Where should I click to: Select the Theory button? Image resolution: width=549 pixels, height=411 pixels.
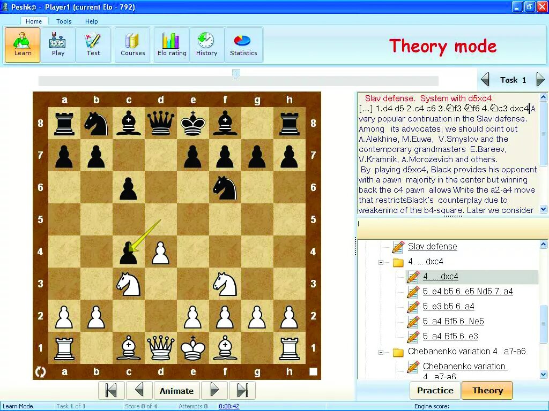[487, 390]
